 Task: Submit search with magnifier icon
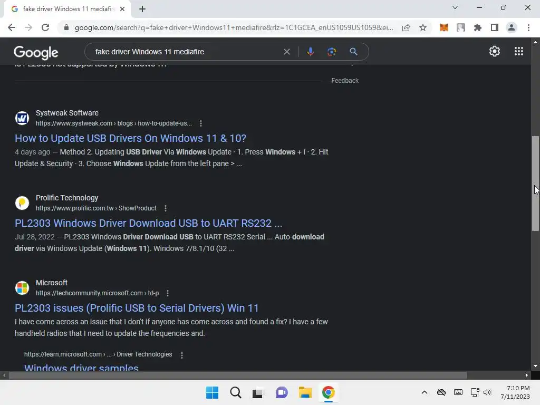[353, 52]
